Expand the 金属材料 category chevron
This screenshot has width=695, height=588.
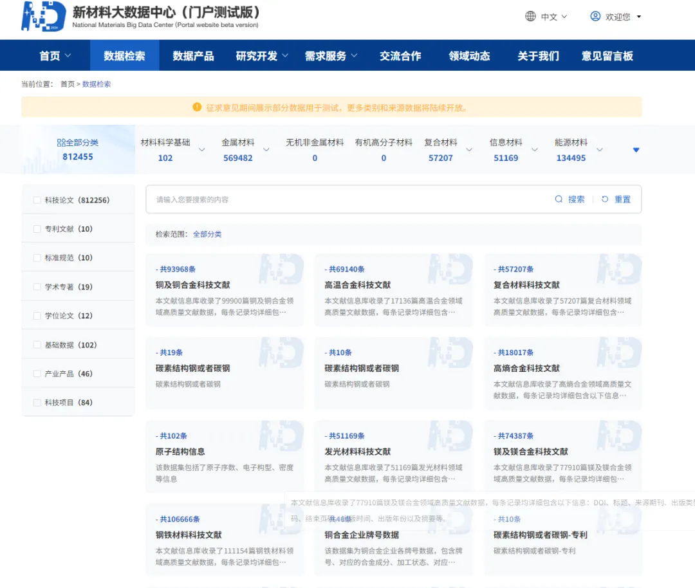pyautogui.click(x=266, y=150)
